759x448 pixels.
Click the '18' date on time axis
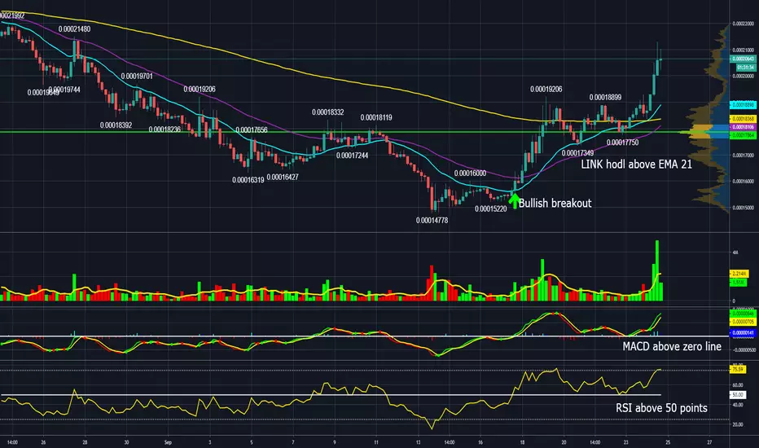[x=522, y=442]
